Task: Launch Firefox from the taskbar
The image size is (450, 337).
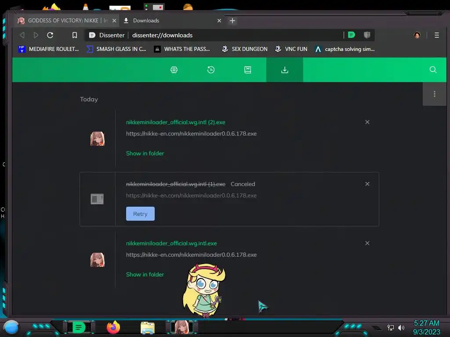Action: pos(113,327)
